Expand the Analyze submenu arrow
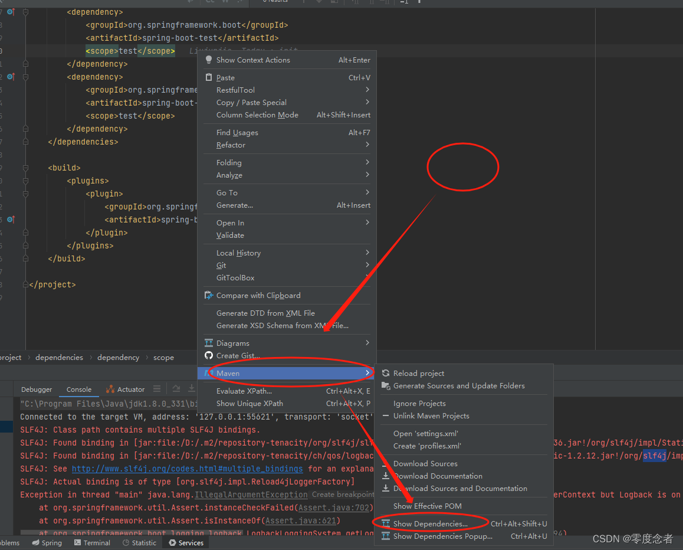 click(x=367, y=174)
